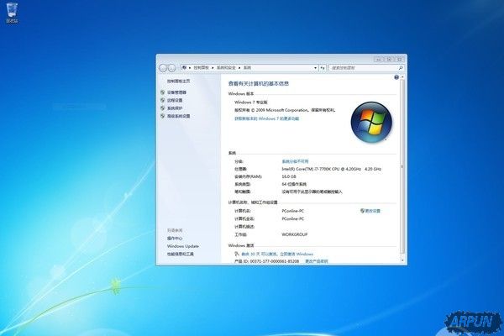Open Device Manager from the sidebar
The image size is (504, 336).
176,92
